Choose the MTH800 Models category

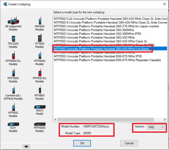(40, 93)
